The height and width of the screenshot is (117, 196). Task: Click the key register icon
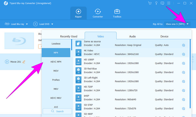(x=156, y=3)
